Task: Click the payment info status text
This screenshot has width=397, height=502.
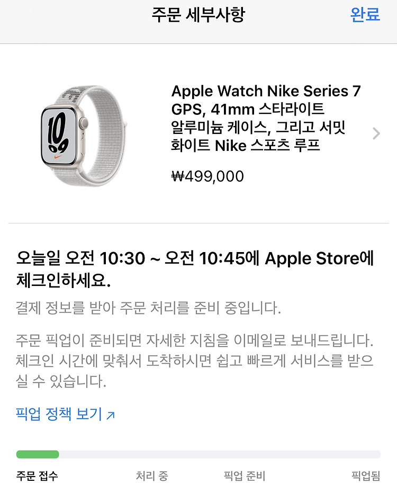Action: [148, 308]
